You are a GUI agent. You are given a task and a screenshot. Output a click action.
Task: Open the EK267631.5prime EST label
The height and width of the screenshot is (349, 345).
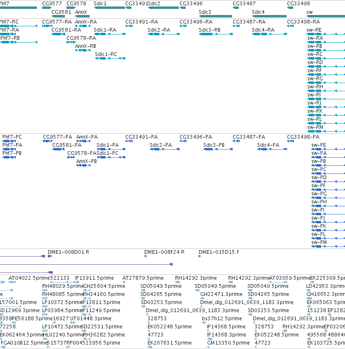(169, 343)
